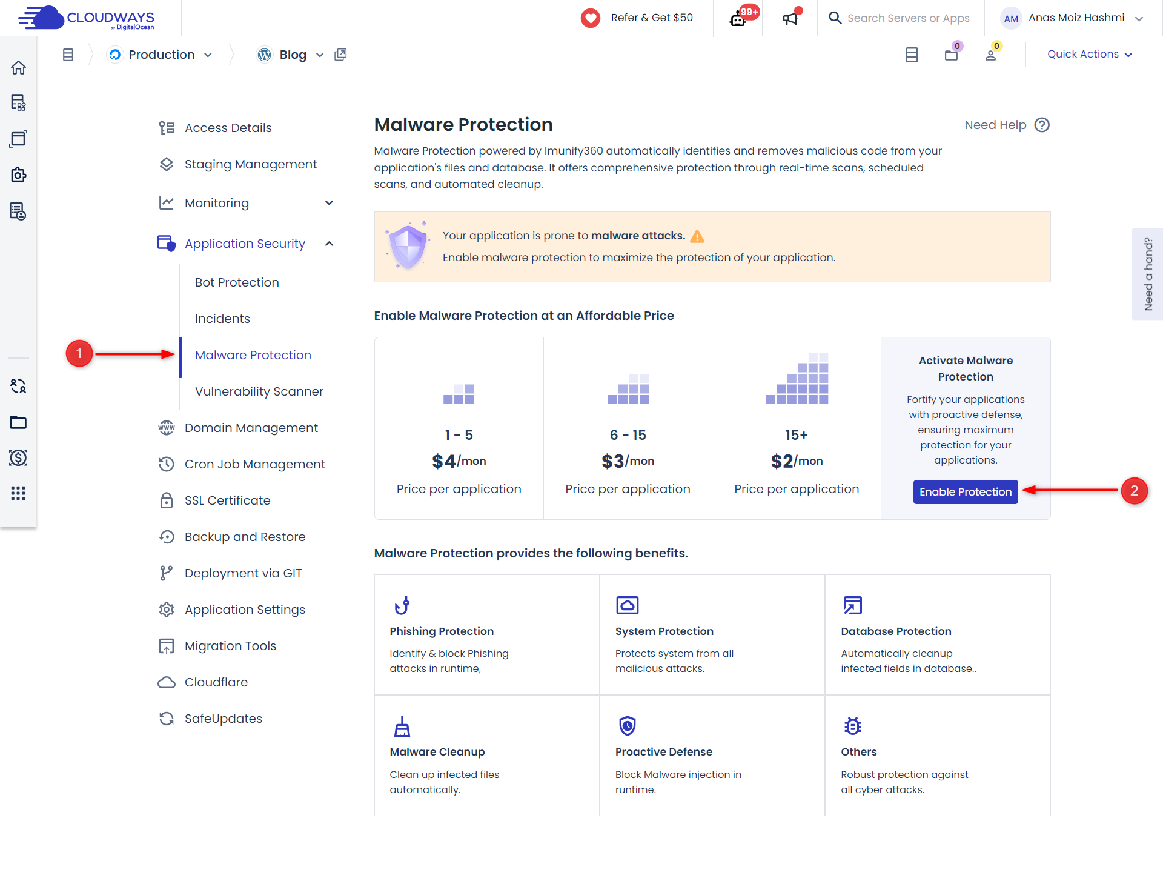Image resolution: width=1163 pixels, height=884 pixels.
Task: Open the grid apps icon in sidebar
Action: point(18,493)
